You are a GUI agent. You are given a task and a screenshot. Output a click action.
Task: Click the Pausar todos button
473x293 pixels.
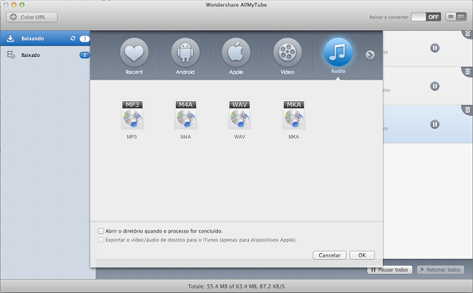point(389,269)
